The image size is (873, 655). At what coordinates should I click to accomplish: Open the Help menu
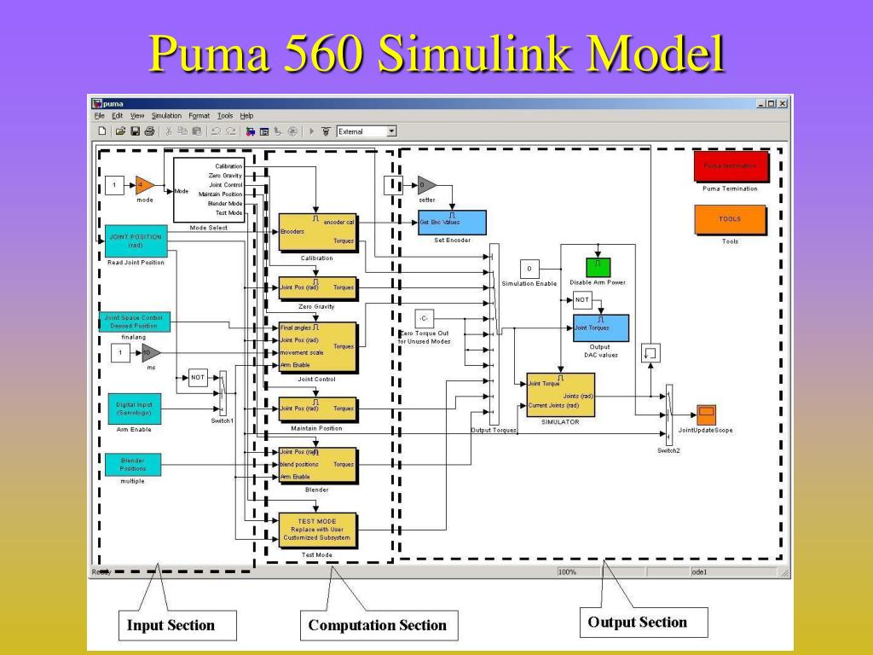point(246,116)
